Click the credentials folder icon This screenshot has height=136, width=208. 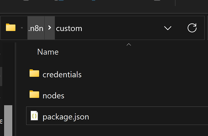pyautogui.click(x=34, y=73)
